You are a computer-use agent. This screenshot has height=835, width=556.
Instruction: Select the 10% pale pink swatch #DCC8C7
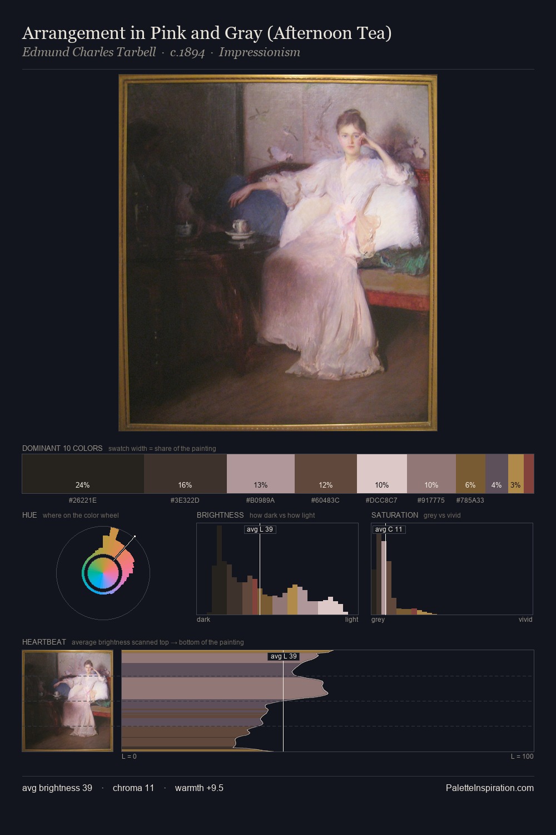pyautogui.click(x=382, y=474)
